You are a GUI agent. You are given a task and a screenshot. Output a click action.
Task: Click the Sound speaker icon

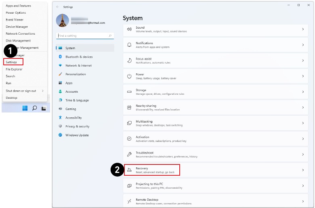coord(129,29)
